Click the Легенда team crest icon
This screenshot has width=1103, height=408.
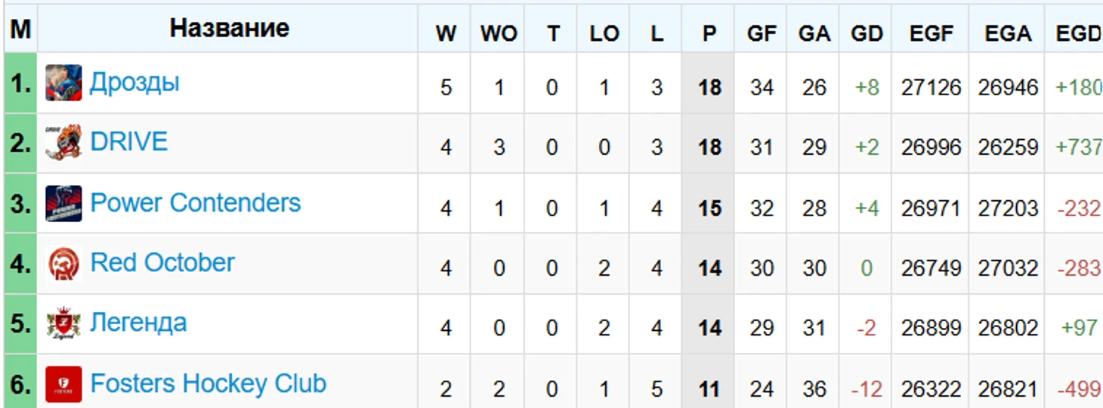[63, 323]
